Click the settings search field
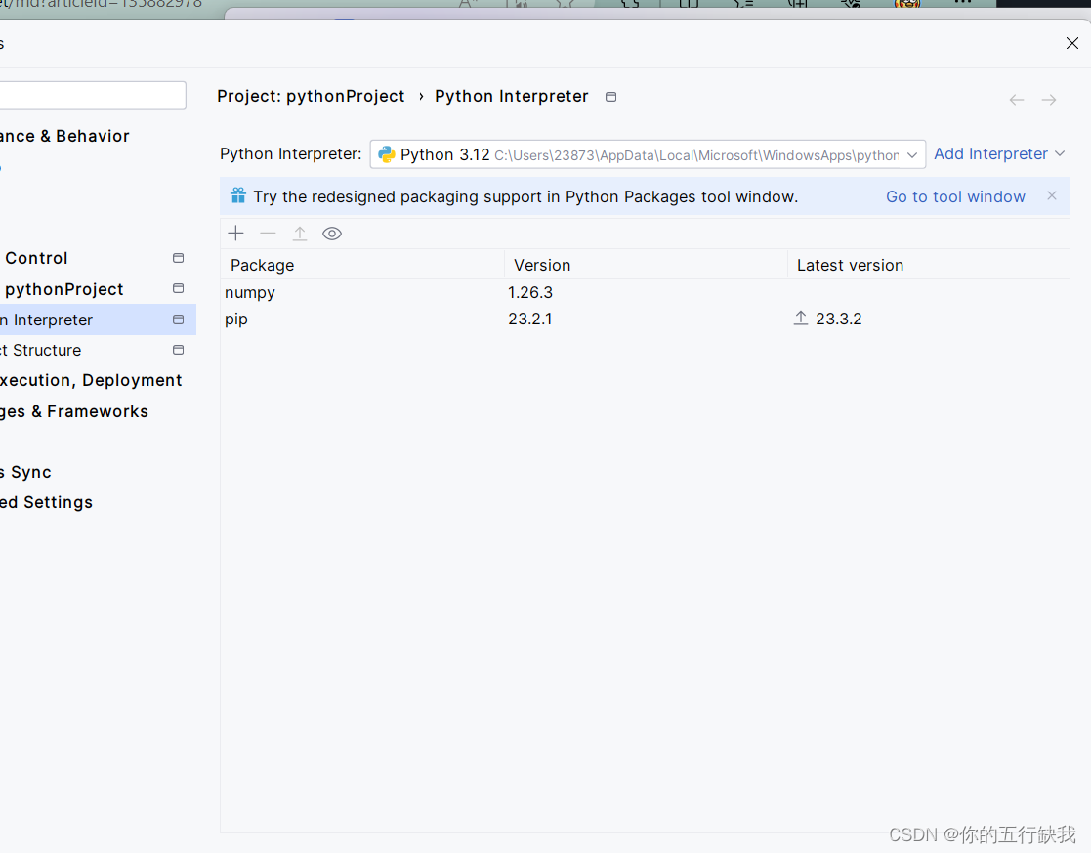This screenshot has width=1091, height=853. point(93,96)
